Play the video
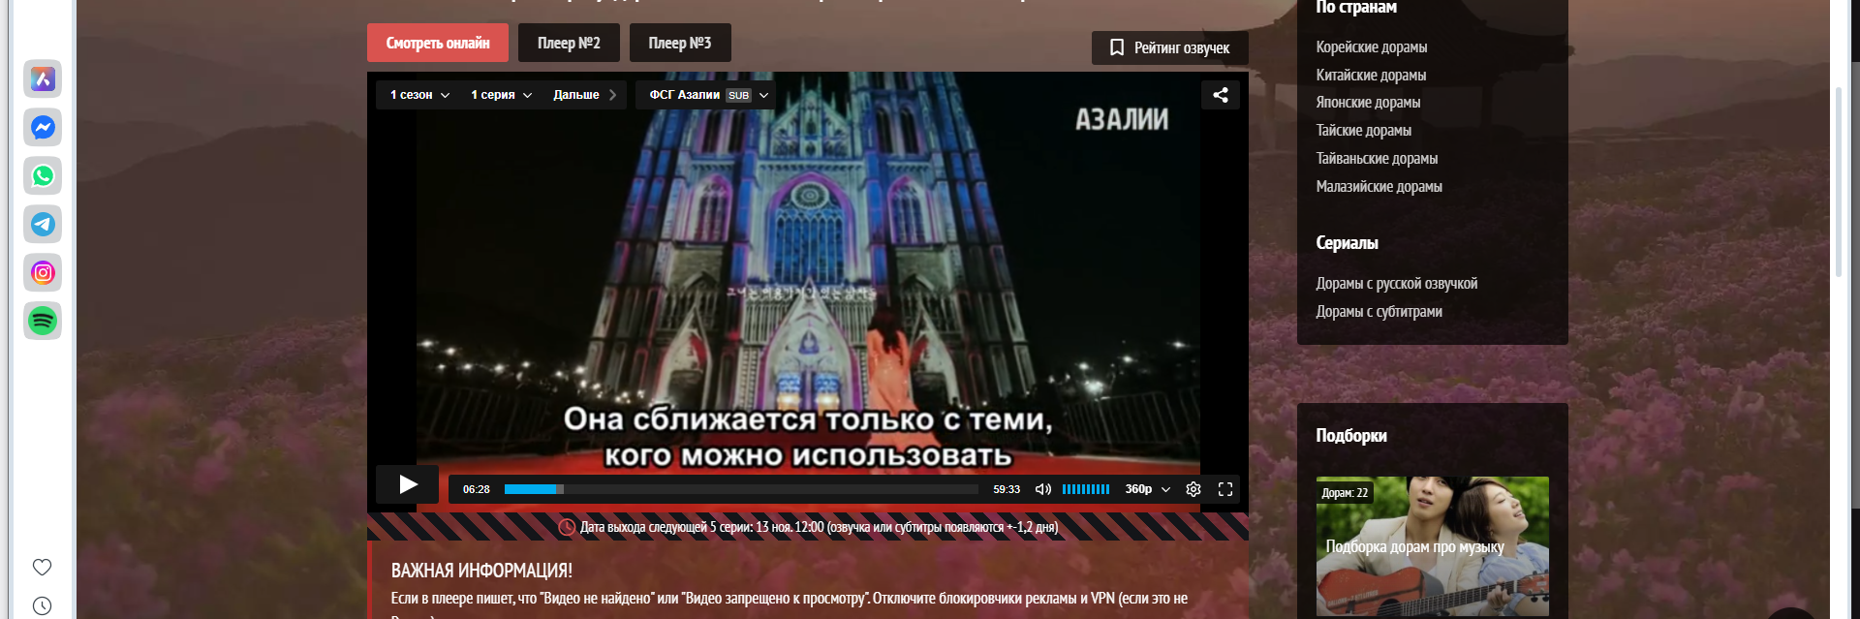Image resolution: width=1860 pixels, height=619 pixels. coord(408,484)
